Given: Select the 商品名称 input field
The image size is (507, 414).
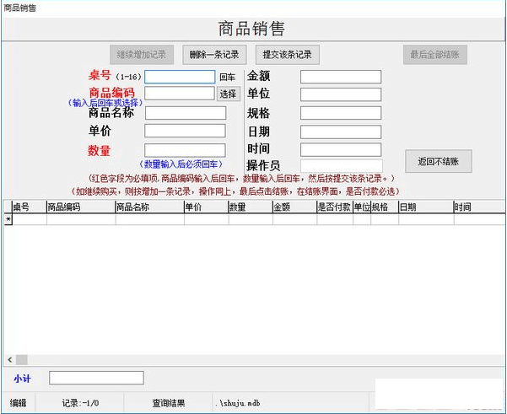Looking at the screenshot, I should [x=185, y=113].
